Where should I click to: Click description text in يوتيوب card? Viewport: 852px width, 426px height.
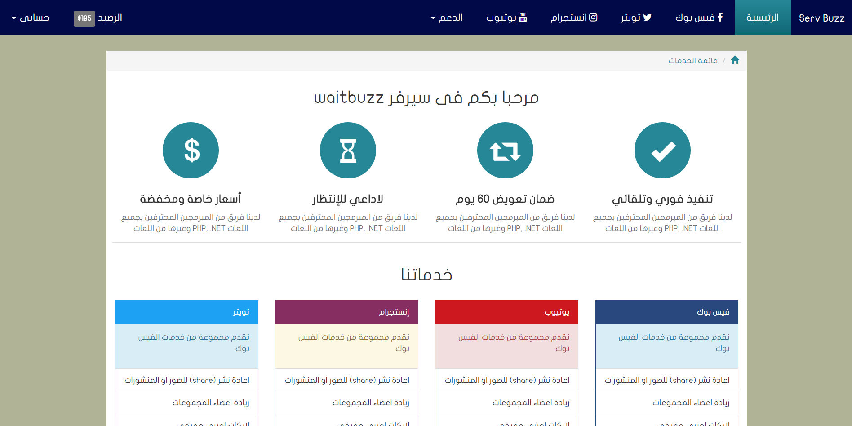pos(514,342)
